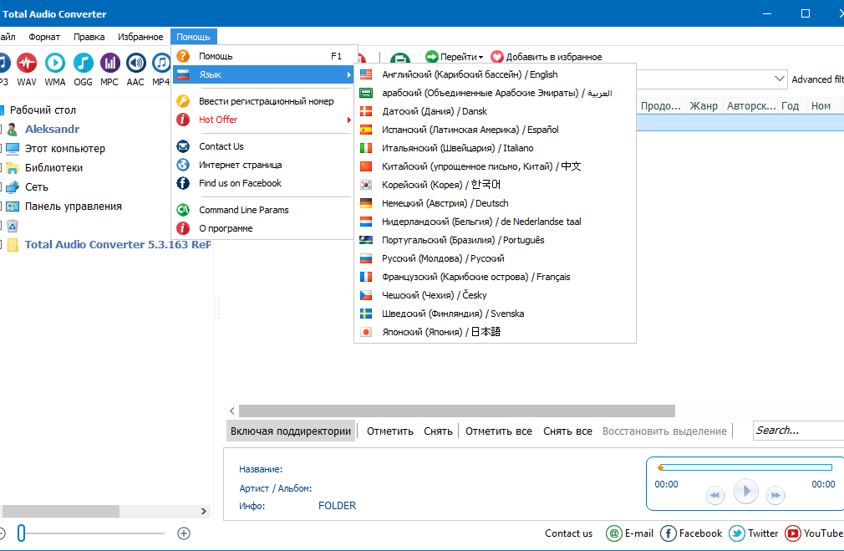
Task: Click the green Перейти arrow icon
Action: point(432,57)
